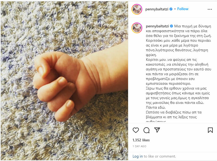Open comments via speech bubble icon
The height and width of the screenshot is (161, 217).
[146, 130]
